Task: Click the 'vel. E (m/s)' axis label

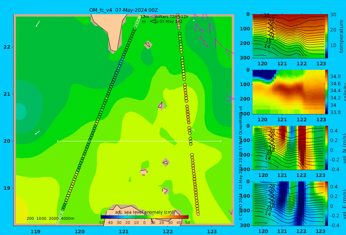Action: [x=344, y=204]
